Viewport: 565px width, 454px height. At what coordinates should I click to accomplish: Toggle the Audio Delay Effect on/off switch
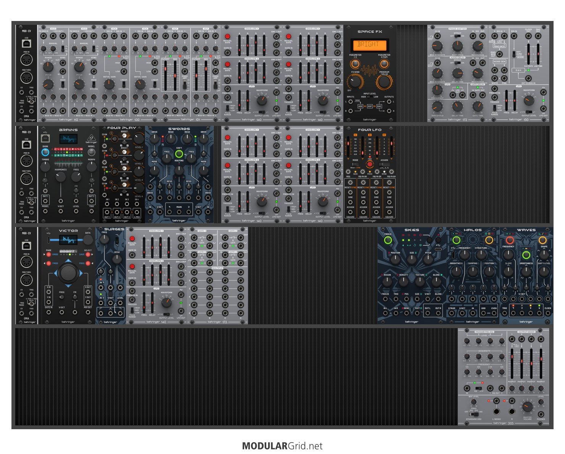click(457, 63)
